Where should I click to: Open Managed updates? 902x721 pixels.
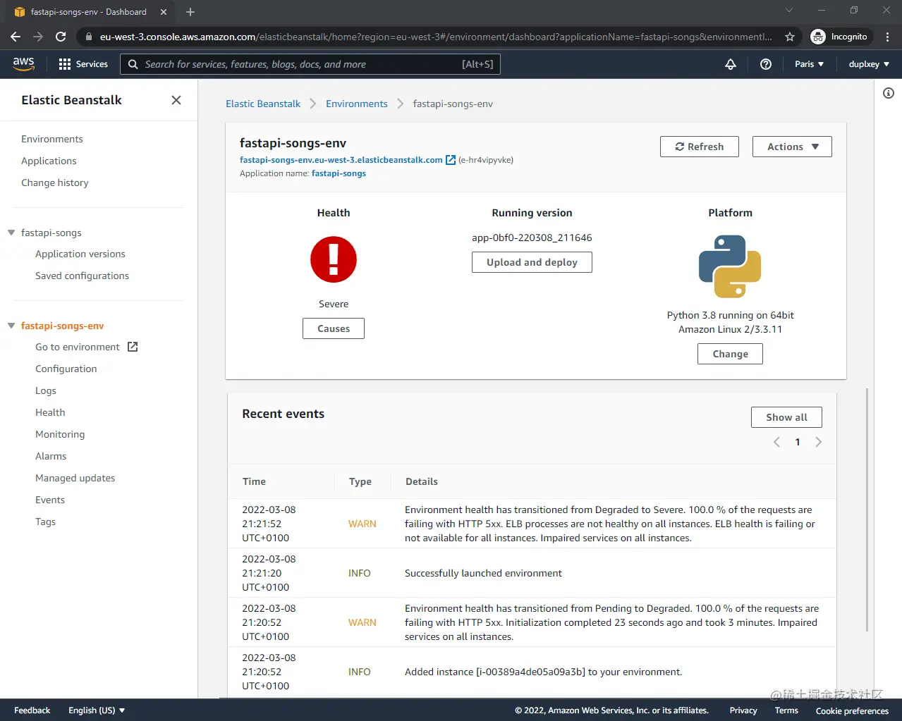point(75,478)
